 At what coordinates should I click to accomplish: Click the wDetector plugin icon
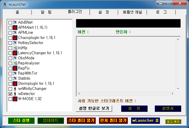click(x=15, y=94)
